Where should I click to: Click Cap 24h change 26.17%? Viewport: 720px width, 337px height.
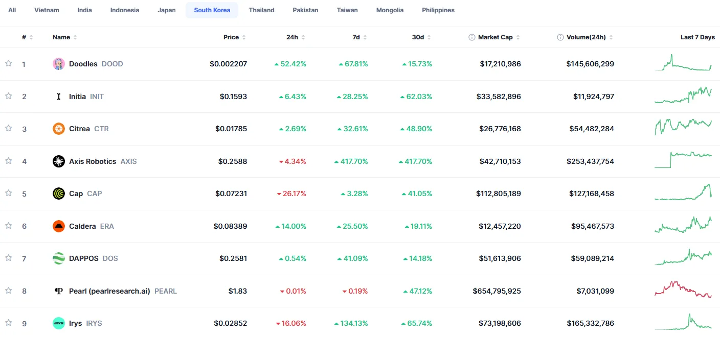(x=291, y=194)
